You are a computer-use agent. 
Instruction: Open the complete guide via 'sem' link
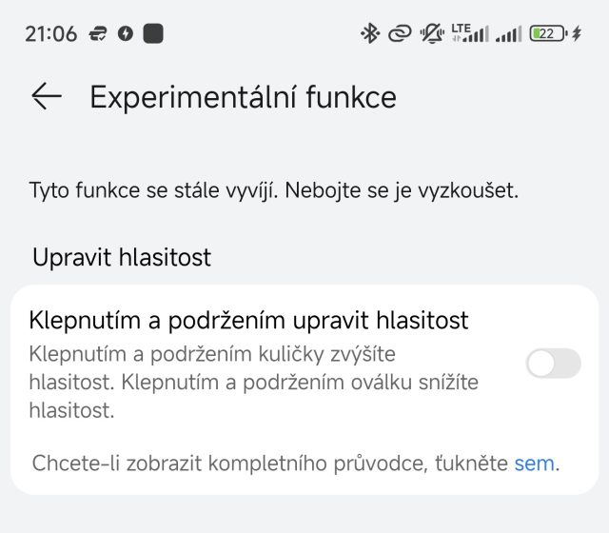(534, 464)
